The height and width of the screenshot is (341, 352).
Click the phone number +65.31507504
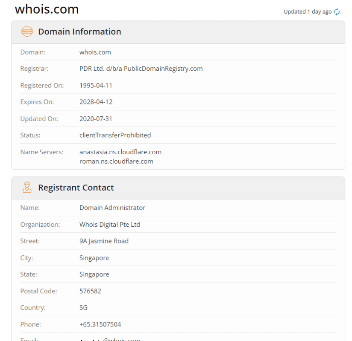100,324
